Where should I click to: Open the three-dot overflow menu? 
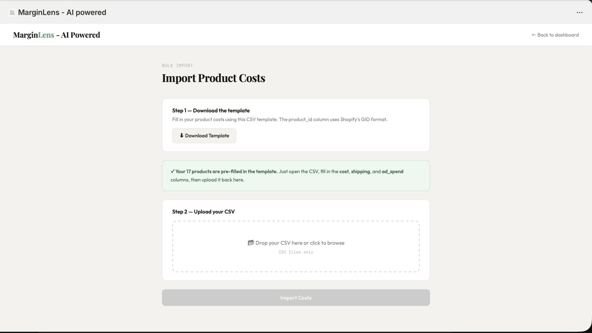click(x=579, y=12)
